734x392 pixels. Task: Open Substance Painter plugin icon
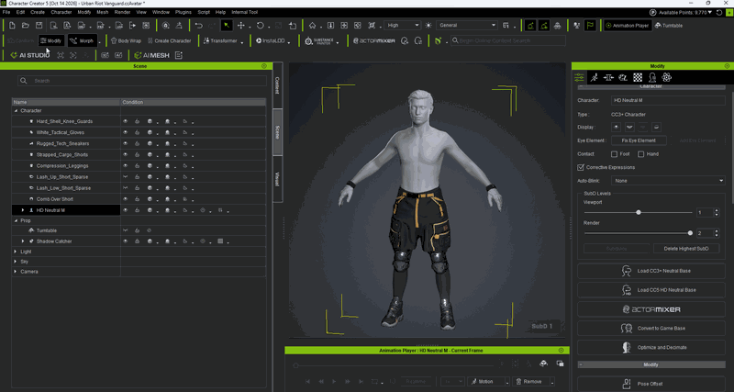click(319, 41)
